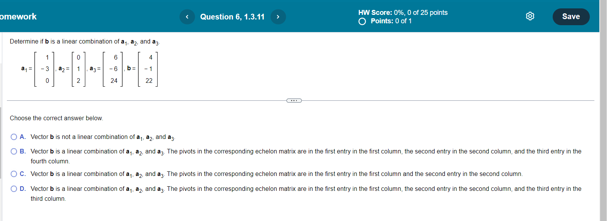Click the Homework title text

tap(18, 17)
